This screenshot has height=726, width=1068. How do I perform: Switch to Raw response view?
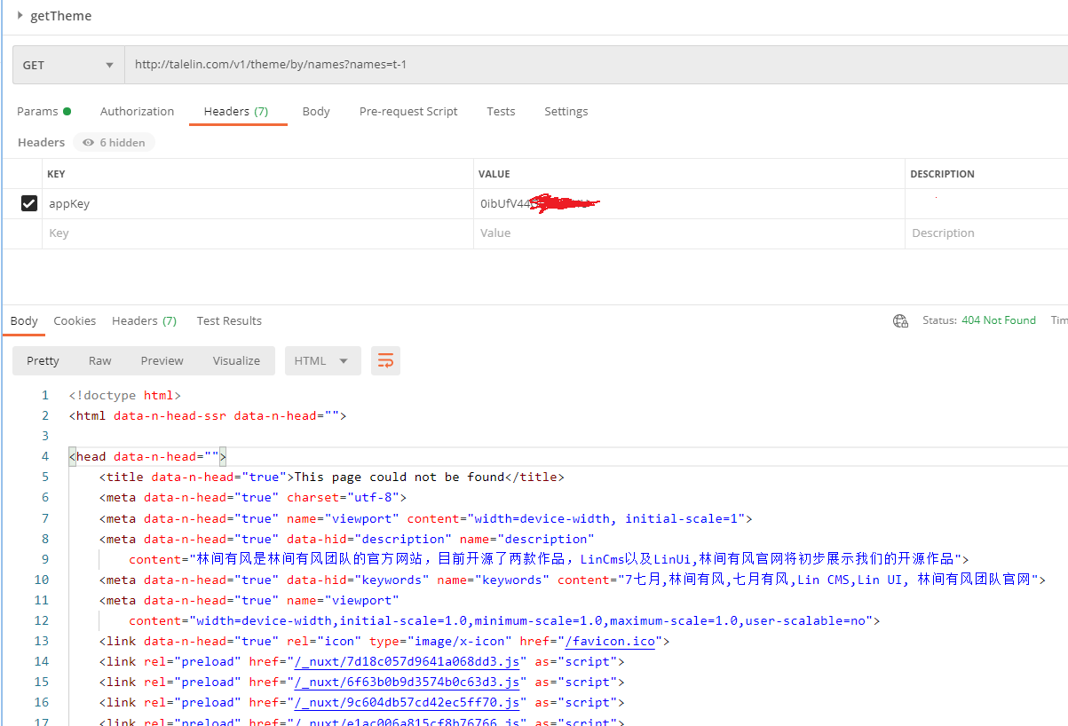[x=100, y=360]
